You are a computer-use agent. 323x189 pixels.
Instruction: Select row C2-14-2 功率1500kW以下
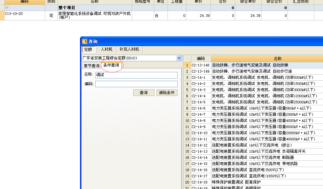pos(253,84)
